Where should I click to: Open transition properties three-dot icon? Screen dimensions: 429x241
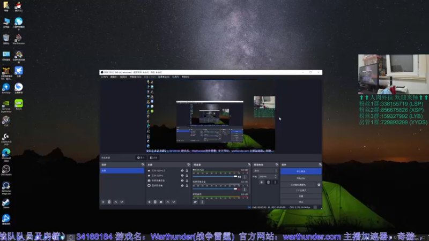click(275, 182)
